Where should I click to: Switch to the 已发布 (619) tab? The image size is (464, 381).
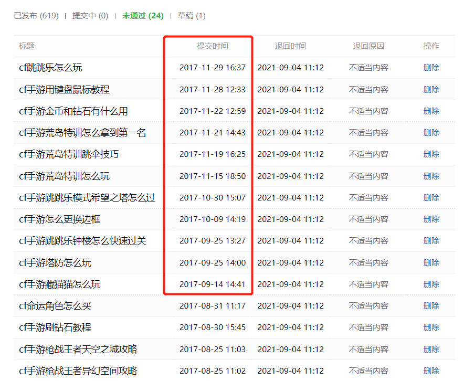point(36,16)
